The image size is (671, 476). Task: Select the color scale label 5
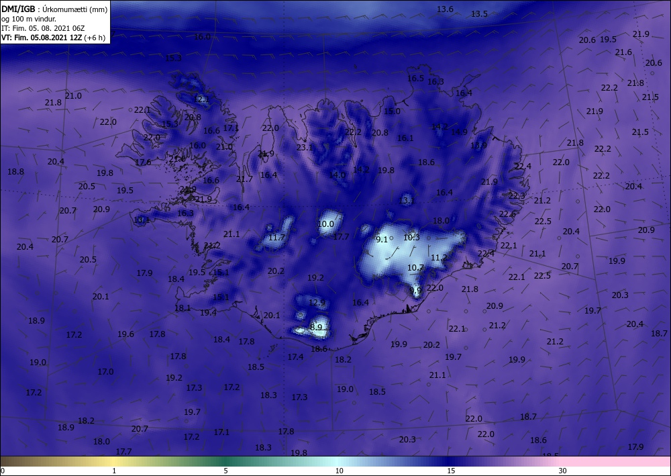225,471
